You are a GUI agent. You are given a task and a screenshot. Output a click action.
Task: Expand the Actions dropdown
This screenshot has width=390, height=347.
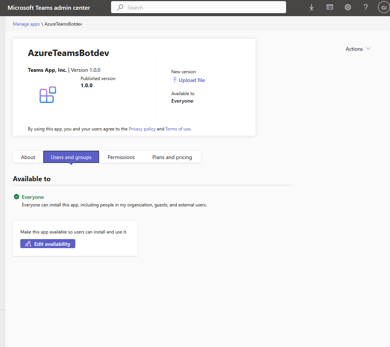point(358,49)
